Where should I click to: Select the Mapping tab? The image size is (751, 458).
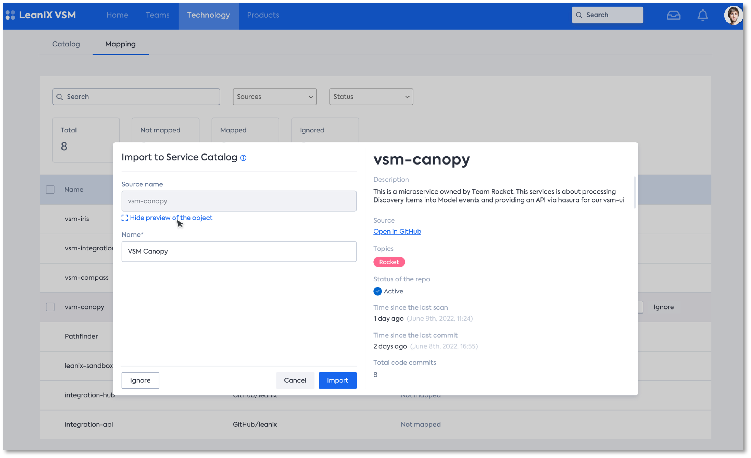tap(120, 44)
